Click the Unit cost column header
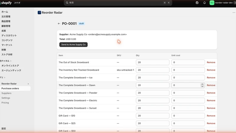The image size is (236, 133). pyautogui.click(x=176, y=55)
